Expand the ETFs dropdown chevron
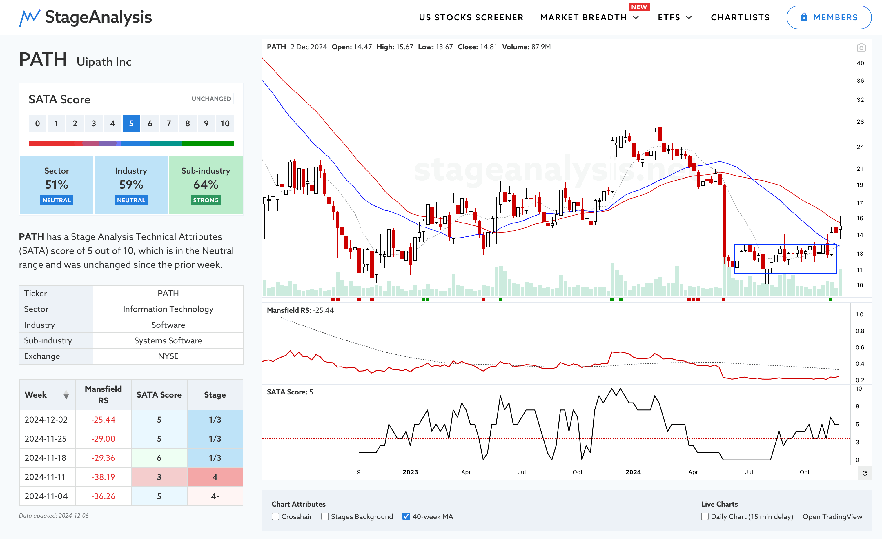 coord(689,17)
